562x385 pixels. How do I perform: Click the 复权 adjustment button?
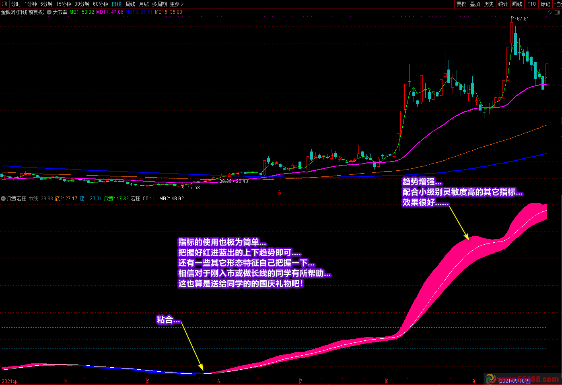pyautogui.click(x=461, y=4)
